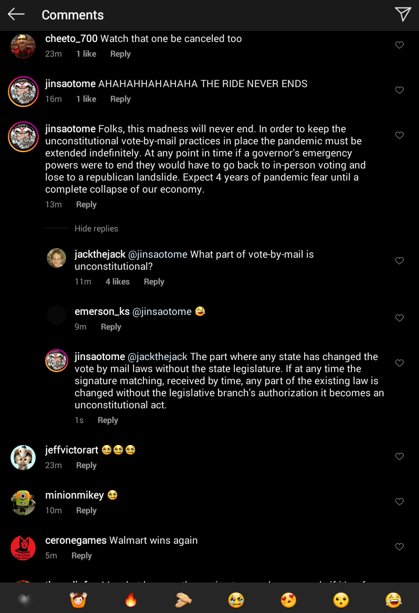Insert the heart-eyes emoji reaction
419x613 pixels.
click(288, 599)
